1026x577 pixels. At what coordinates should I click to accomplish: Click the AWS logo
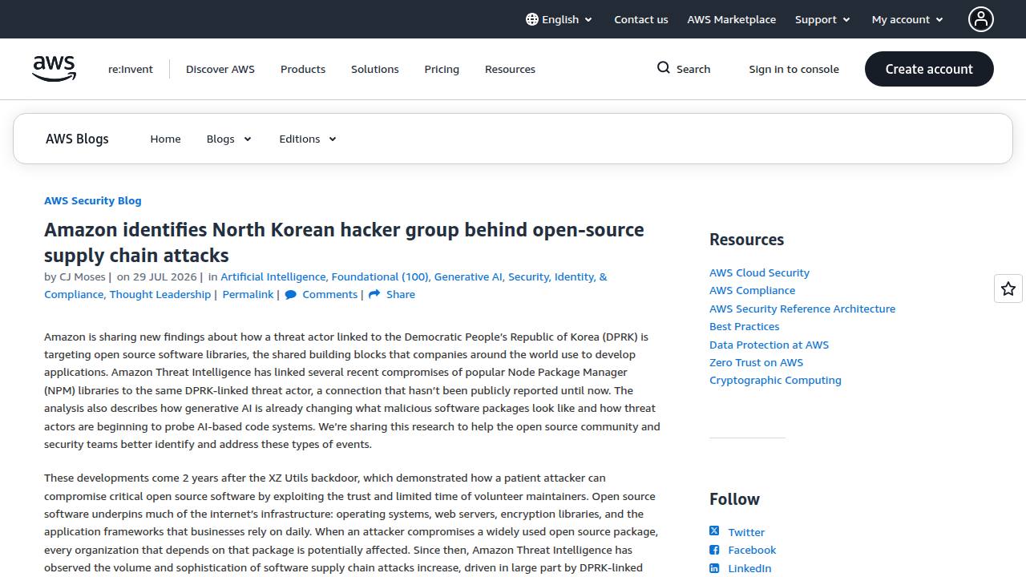[55, 69]
